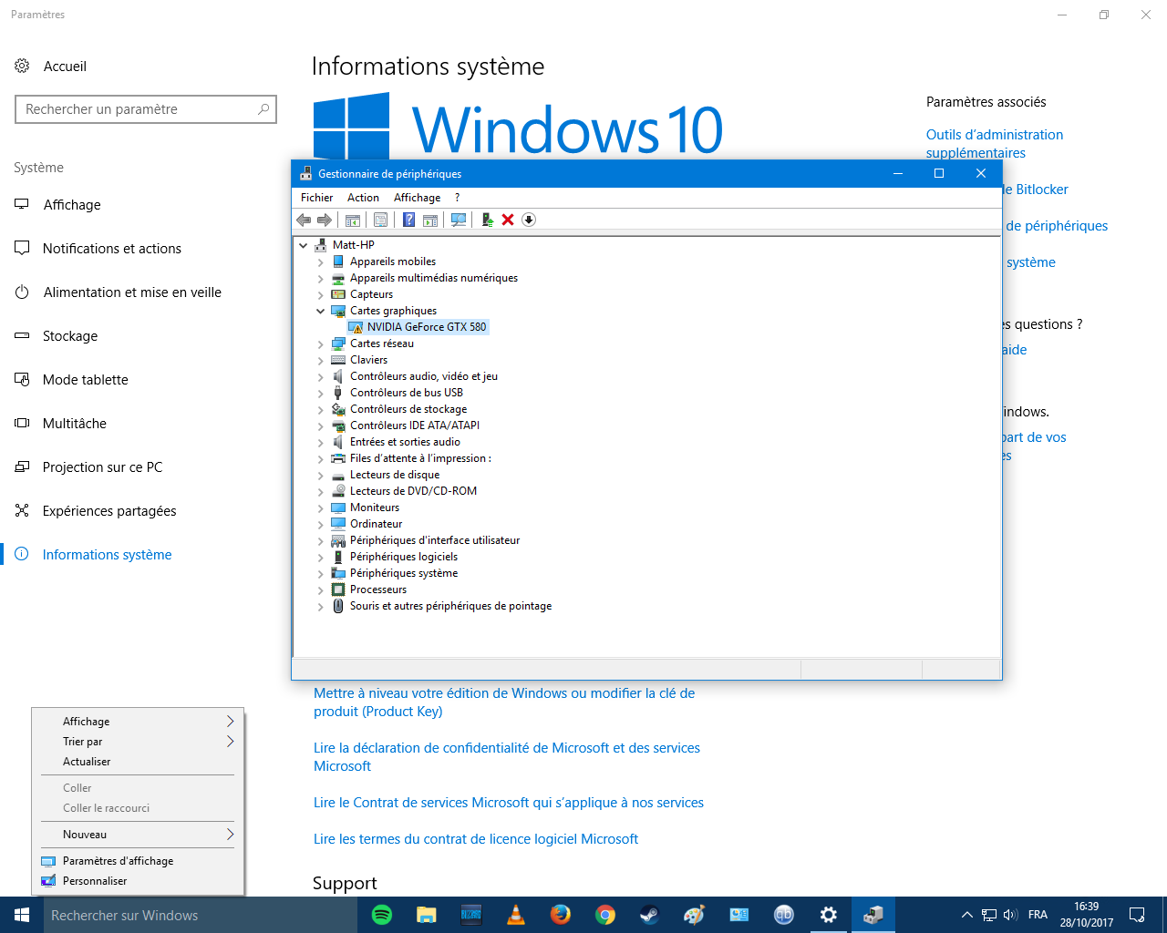The width and height of the screenshot is (1167, 933).
Task: Collapse the Cartes graphiques node
Action: [320, 311]
